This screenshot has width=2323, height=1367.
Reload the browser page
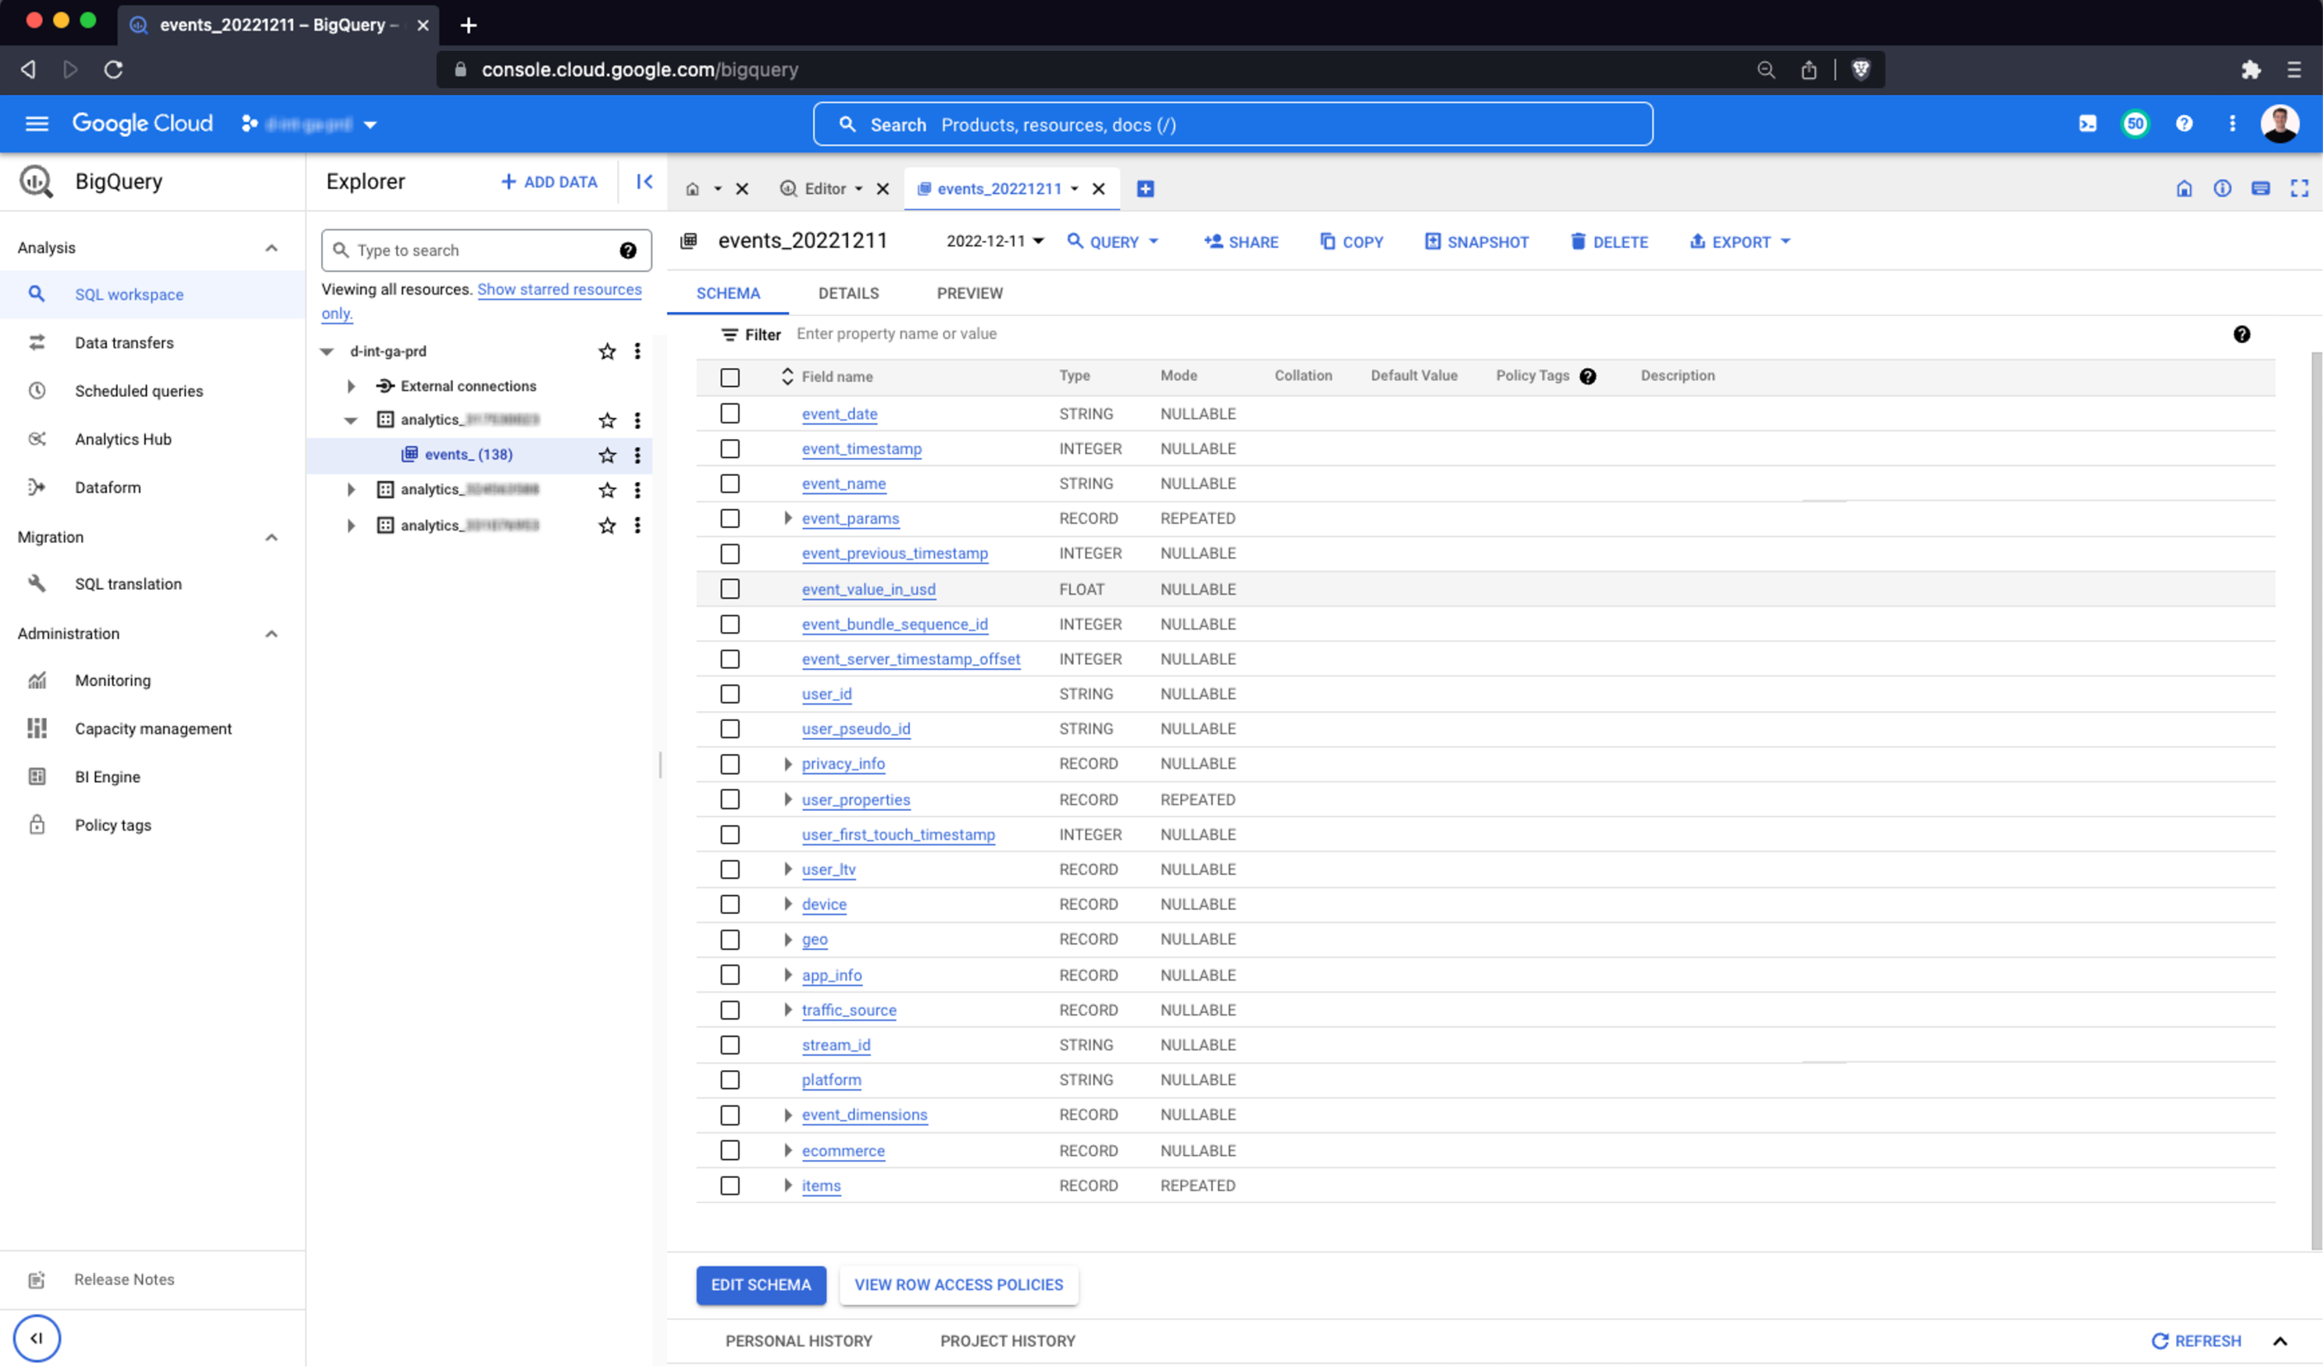113,70
